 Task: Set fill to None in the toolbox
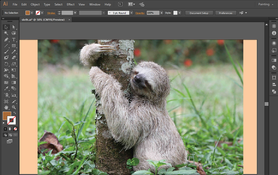point(16,129)
